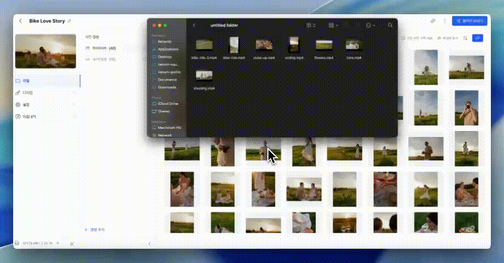Select the Files tab in left sidebar
This screenshot has width=504, height=263.
[26, 81]
